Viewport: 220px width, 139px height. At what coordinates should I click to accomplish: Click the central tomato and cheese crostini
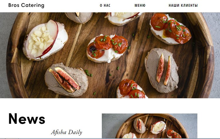pos(107,48)
